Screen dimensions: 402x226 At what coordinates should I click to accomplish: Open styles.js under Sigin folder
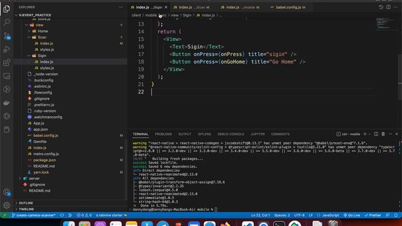[47, 68]
